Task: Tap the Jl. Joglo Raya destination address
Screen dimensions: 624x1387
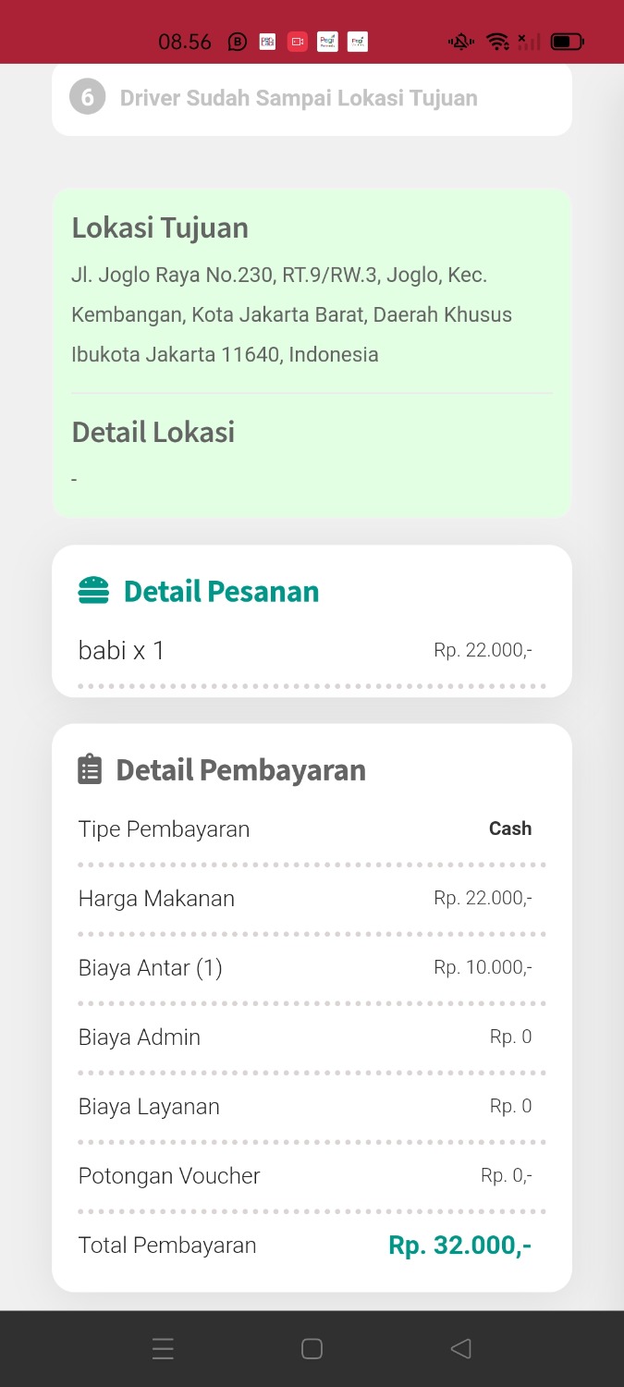Action: click(x=291, y=314)
